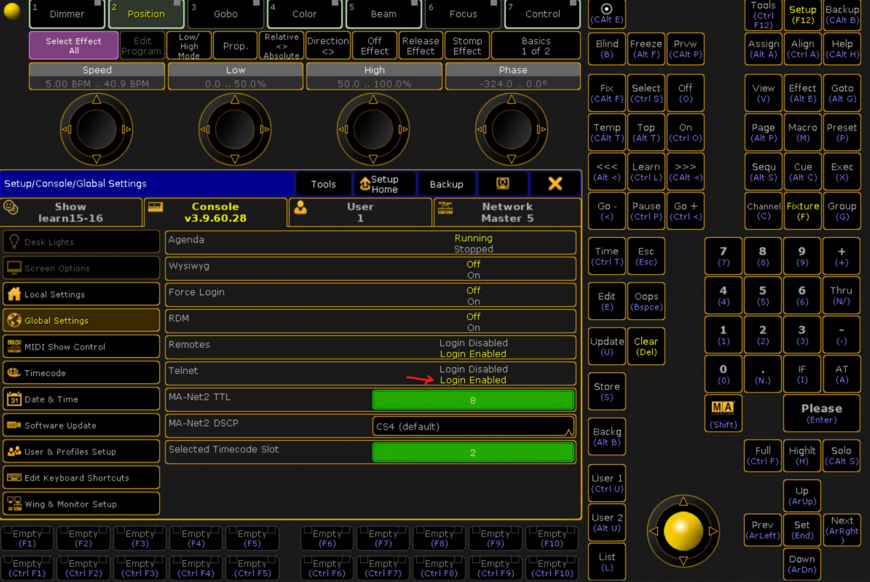Screen dimensions: 870x582
Task: Click the User & Profiles Setup people icon
Action: click(x=14, y=451)
